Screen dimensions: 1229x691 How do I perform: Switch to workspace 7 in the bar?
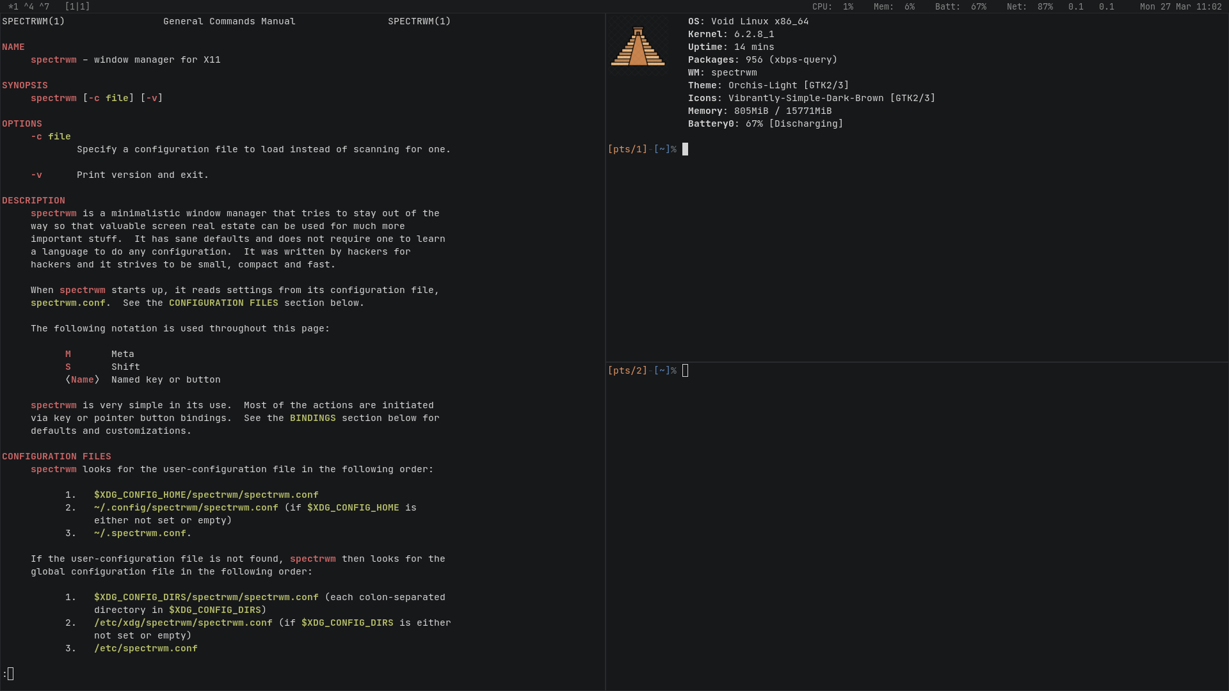click(44, 6)
